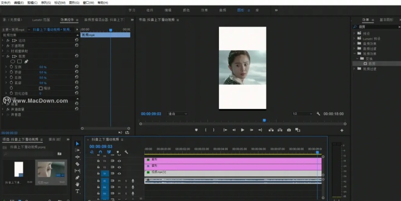
Task: Select the Razor tool in toolbar
Action: [x=77, y=164]
